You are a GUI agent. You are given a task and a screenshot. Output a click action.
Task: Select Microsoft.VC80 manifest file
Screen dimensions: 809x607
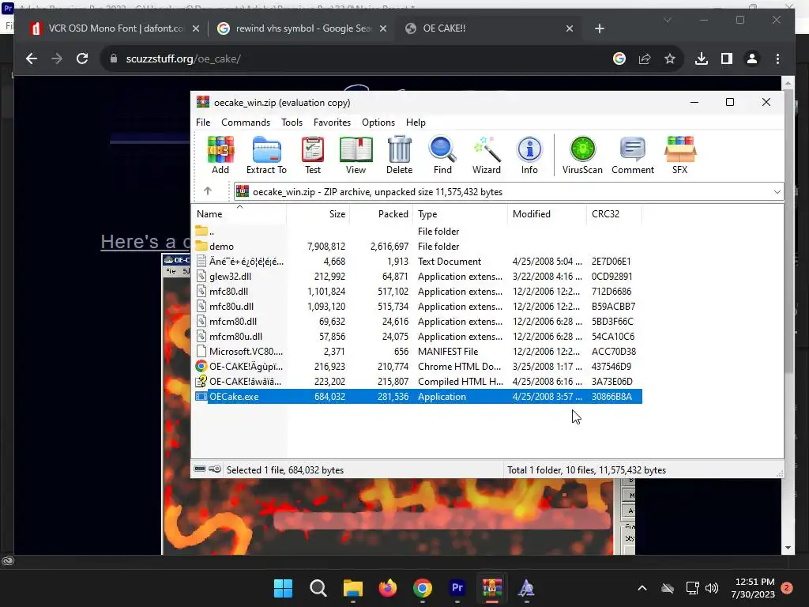pyautogui.click(x=417, y=351)
